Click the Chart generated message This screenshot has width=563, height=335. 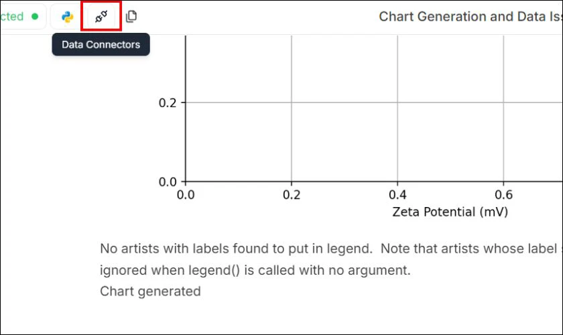(x=150, y=291)
